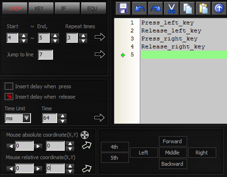The height and width of the screenshot is (177, 227).
Task: Increase loop End value
Action: [55, 36]
